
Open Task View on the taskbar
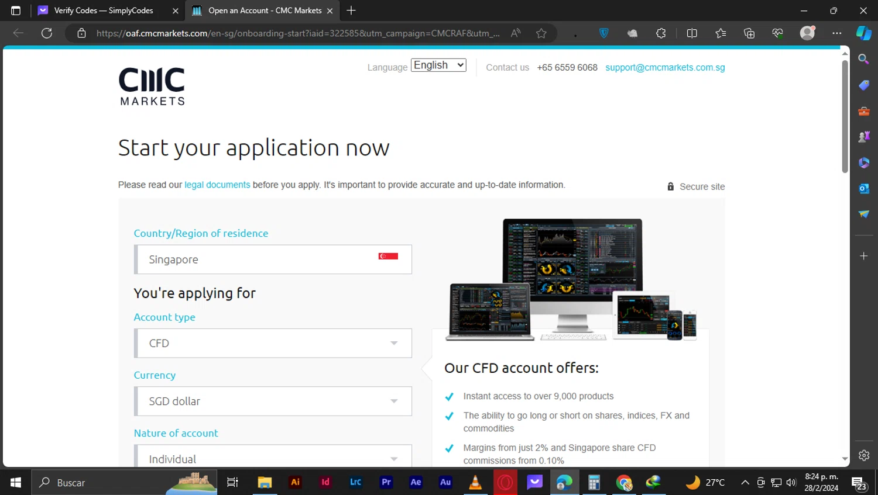[232, 482]
